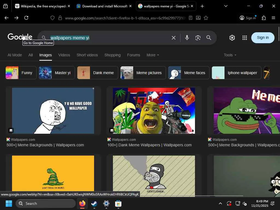Image resolution: width=280 pixels, height=210 pixels.
Task: Toggle reader view icon in address bar
Action: [x=191, y=18]
